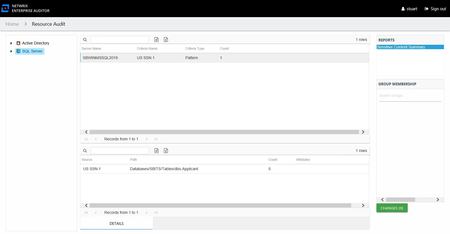
Task: Click the US SSN 1 source cell
Action: click(x=92, y=169)
